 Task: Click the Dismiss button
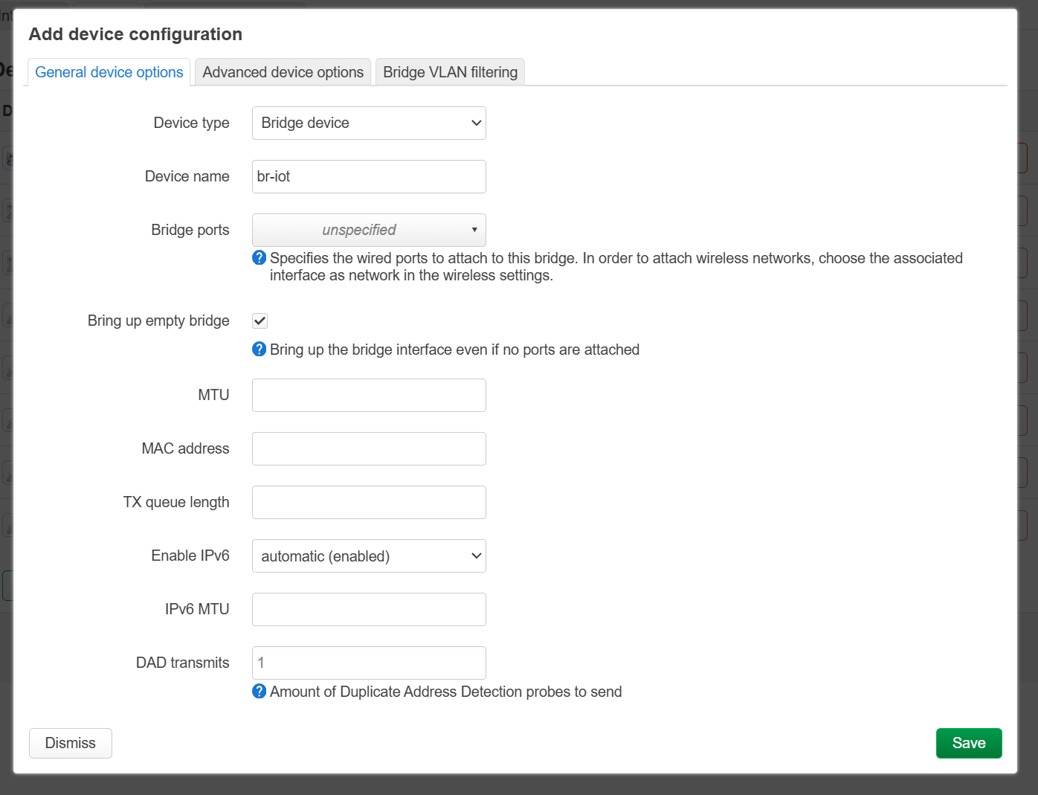tap(71, 743)
